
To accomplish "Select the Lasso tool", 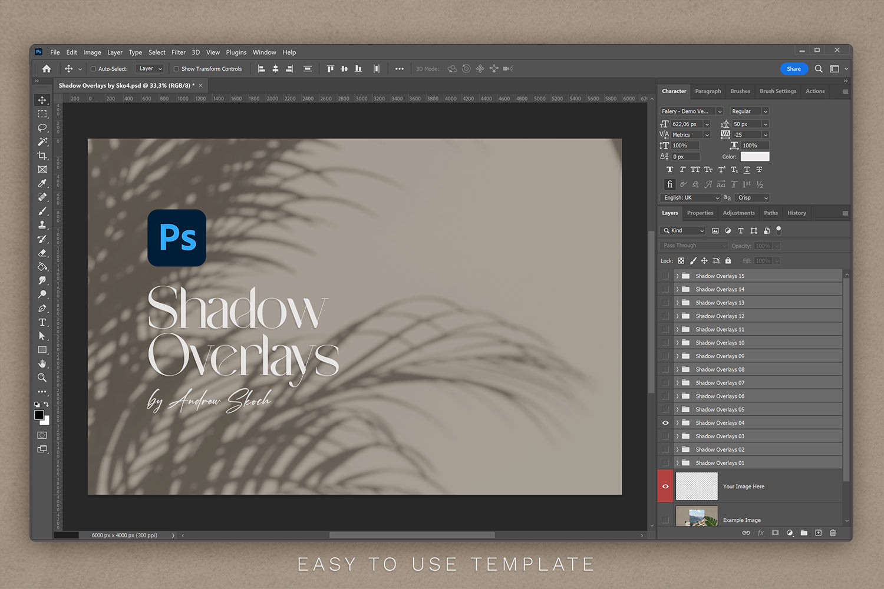I will click(x=42, y=128).
